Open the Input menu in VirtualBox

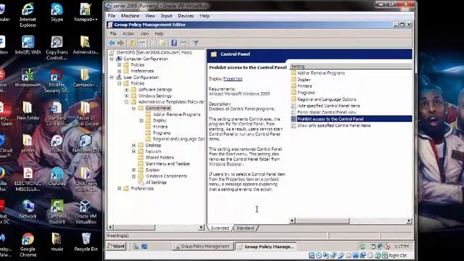tap(166, 16)
